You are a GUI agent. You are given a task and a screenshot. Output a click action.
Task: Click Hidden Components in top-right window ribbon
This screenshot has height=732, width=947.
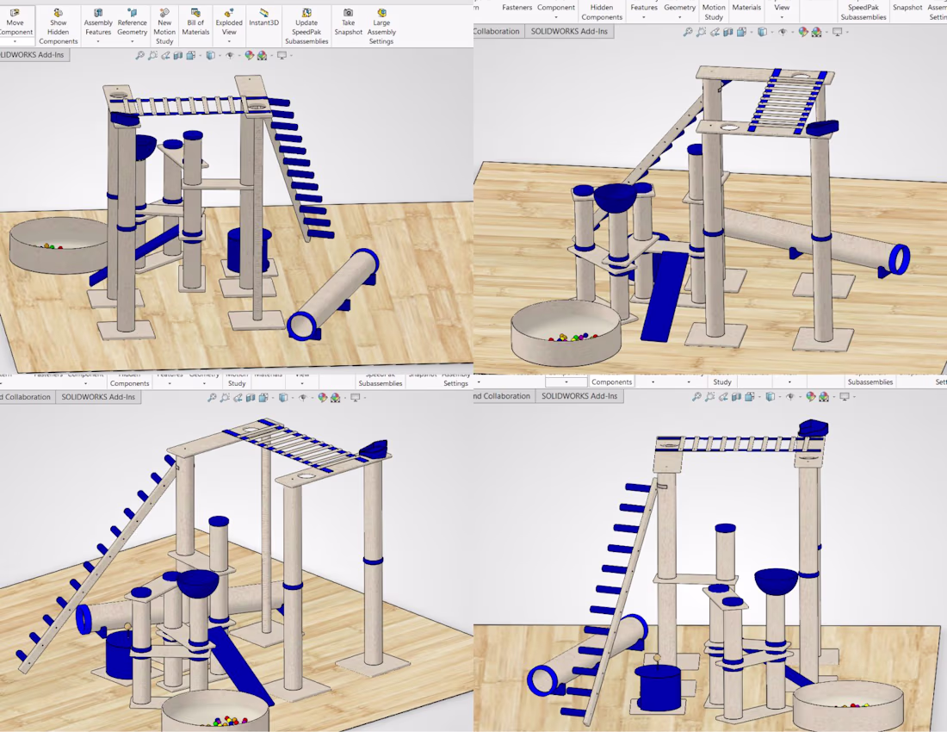[602, 12]
